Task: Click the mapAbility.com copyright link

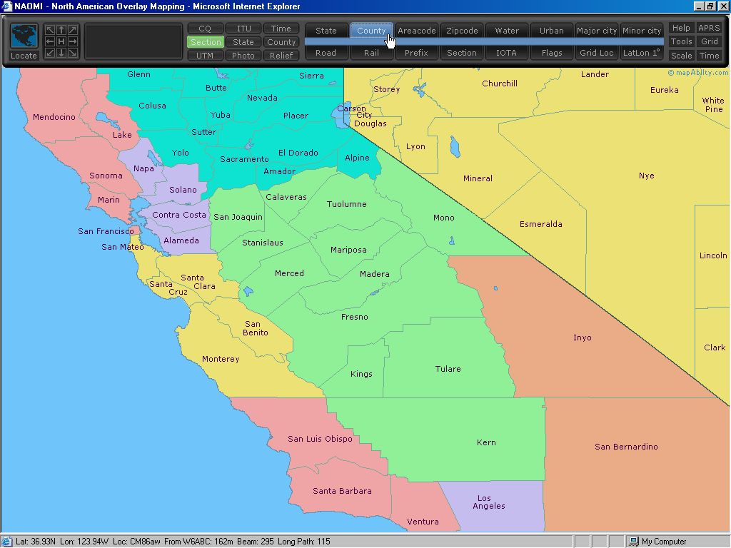Action: coord(698,73)
